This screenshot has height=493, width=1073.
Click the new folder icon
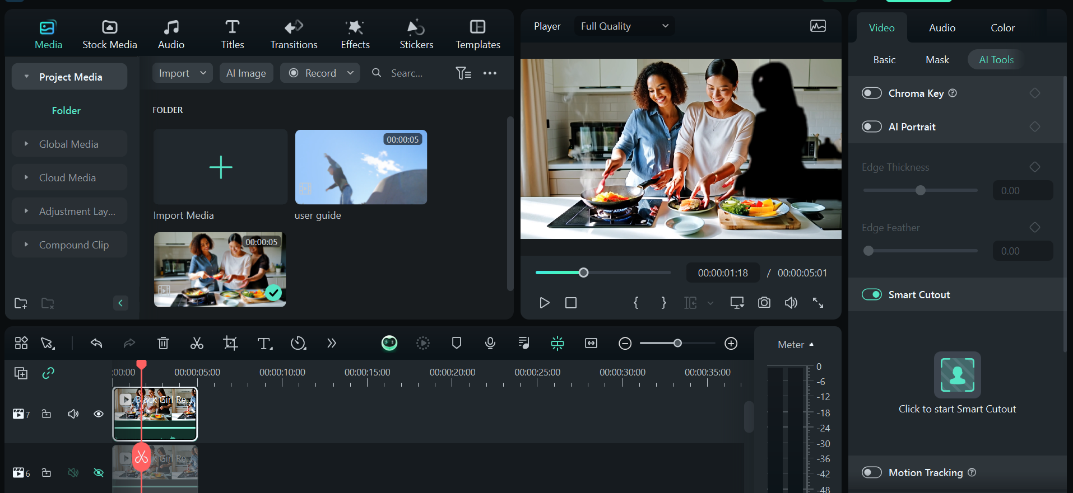(21, 303)
